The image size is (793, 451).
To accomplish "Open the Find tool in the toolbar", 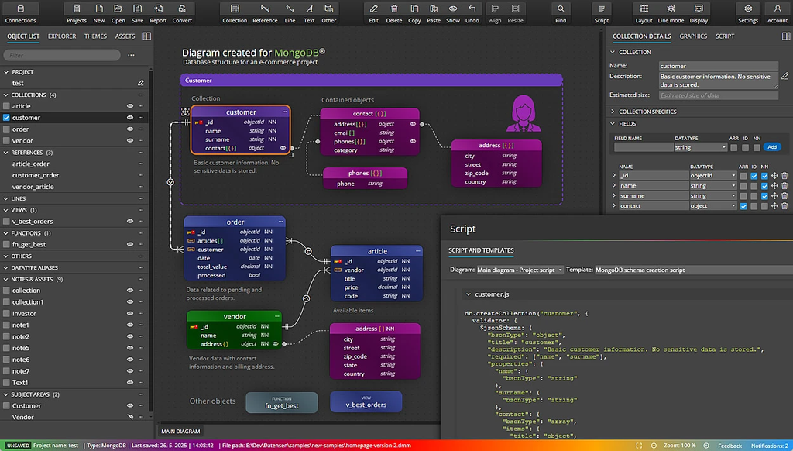I will click(x=561, y=13).
